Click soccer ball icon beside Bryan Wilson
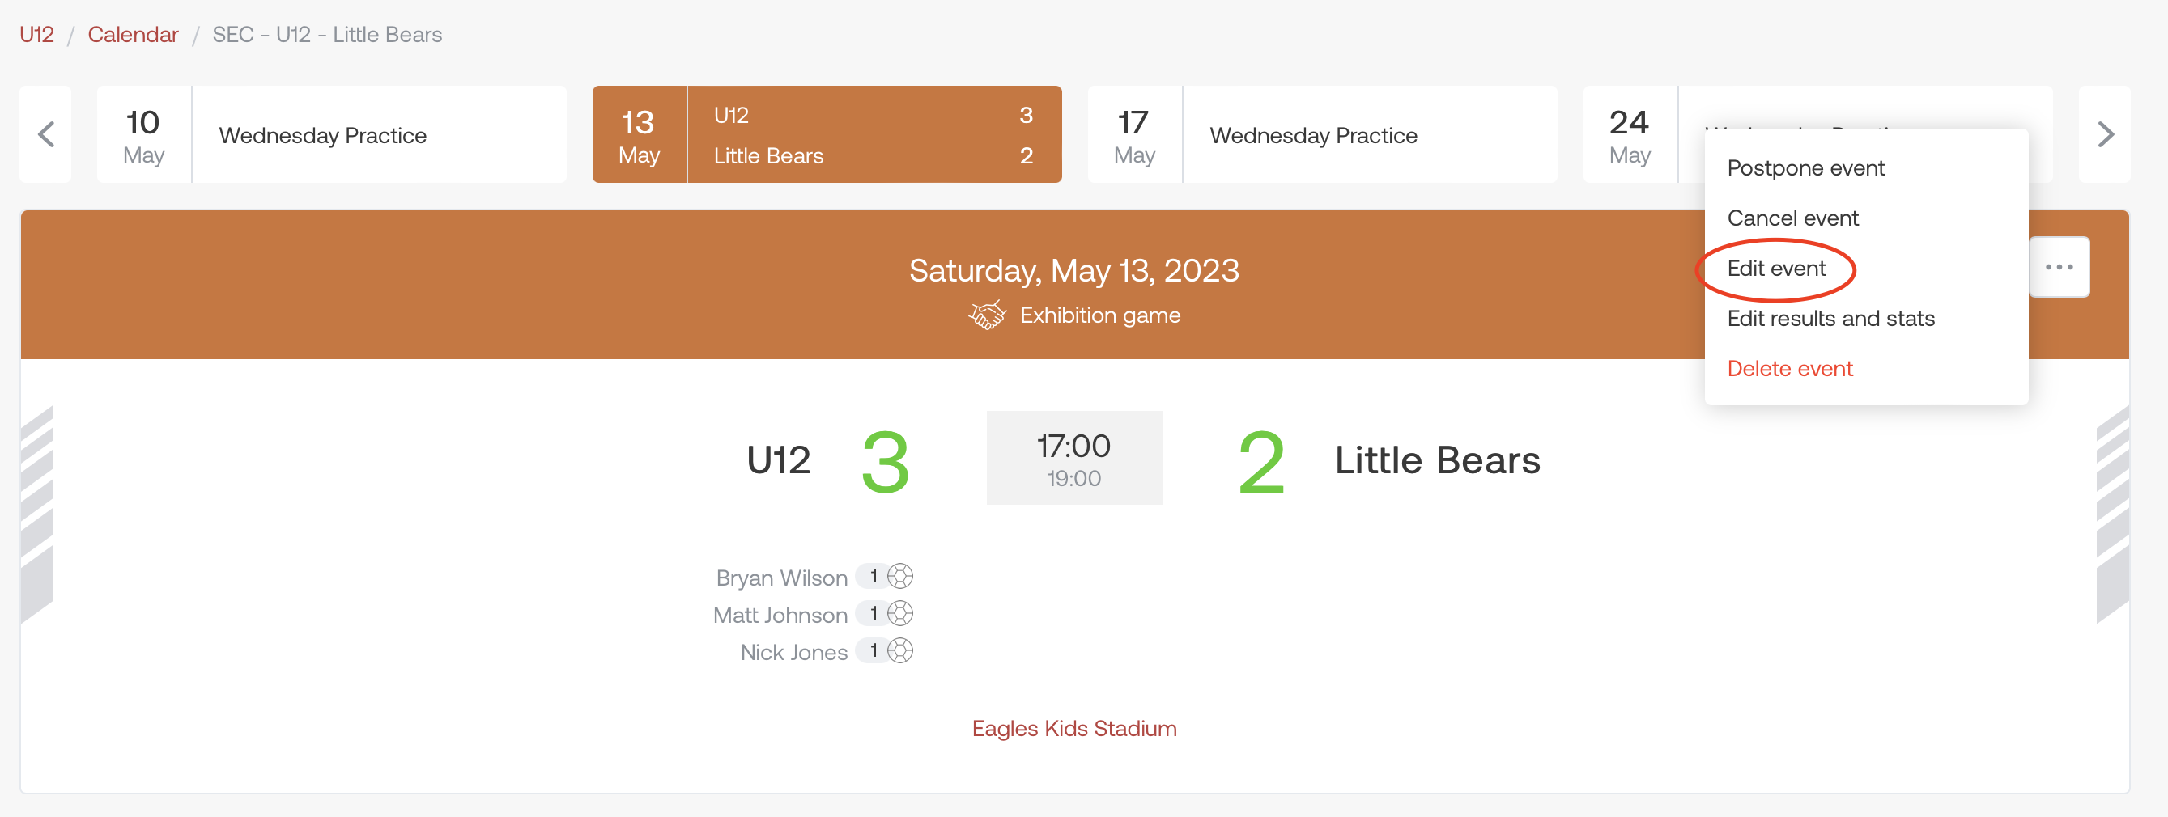 pyautogui.click(x=899, y=577)
